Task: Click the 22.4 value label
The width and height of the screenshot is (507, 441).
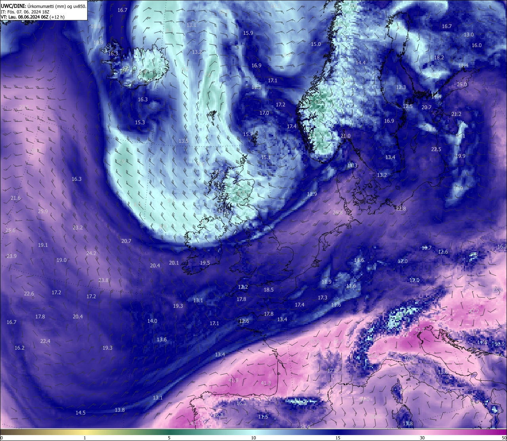Action: click(45, 341)
